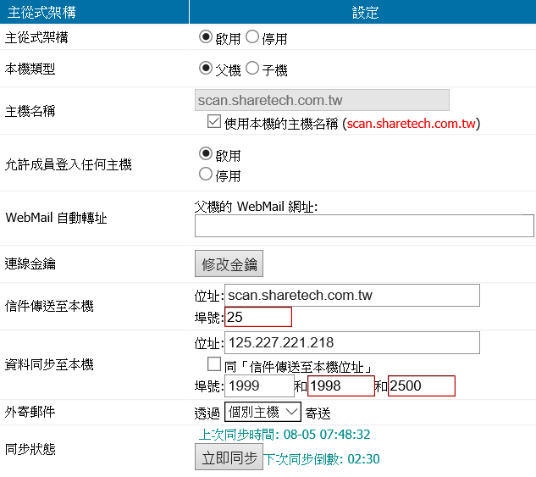Viewport: 536px width, 477px height.
Task: Select 停用 radio for 主從式架構
Action: pos(252,37)
